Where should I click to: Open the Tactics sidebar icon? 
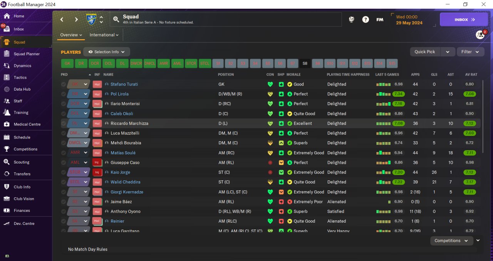tap(7, 78)
